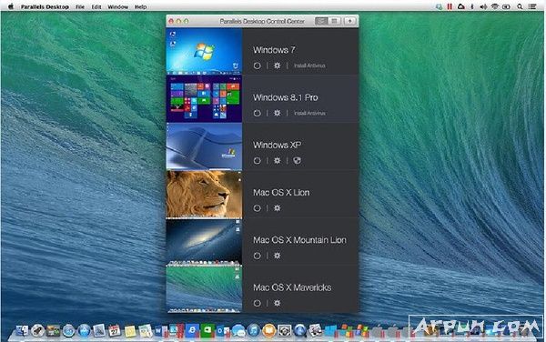Switch Control Center to grid view
The width and height of the screenshot is (546, 342).
[334, 21]
